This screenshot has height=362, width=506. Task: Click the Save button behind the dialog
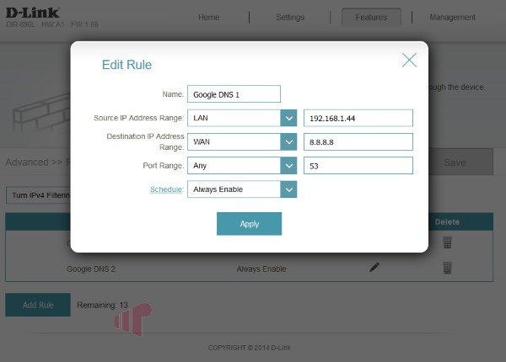pos(460,162)
